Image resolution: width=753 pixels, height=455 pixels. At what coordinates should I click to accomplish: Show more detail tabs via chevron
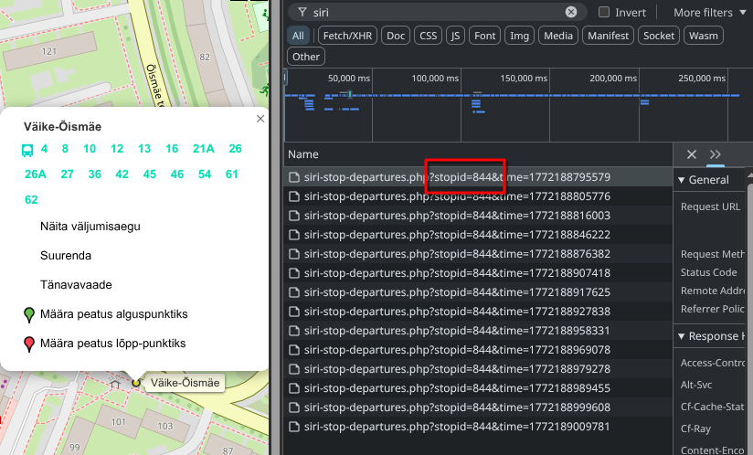click(x=716, y=154)
